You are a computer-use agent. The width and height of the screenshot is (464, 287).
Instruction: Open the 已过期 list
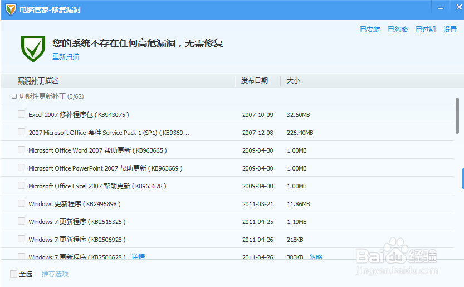tap(426, 30)
